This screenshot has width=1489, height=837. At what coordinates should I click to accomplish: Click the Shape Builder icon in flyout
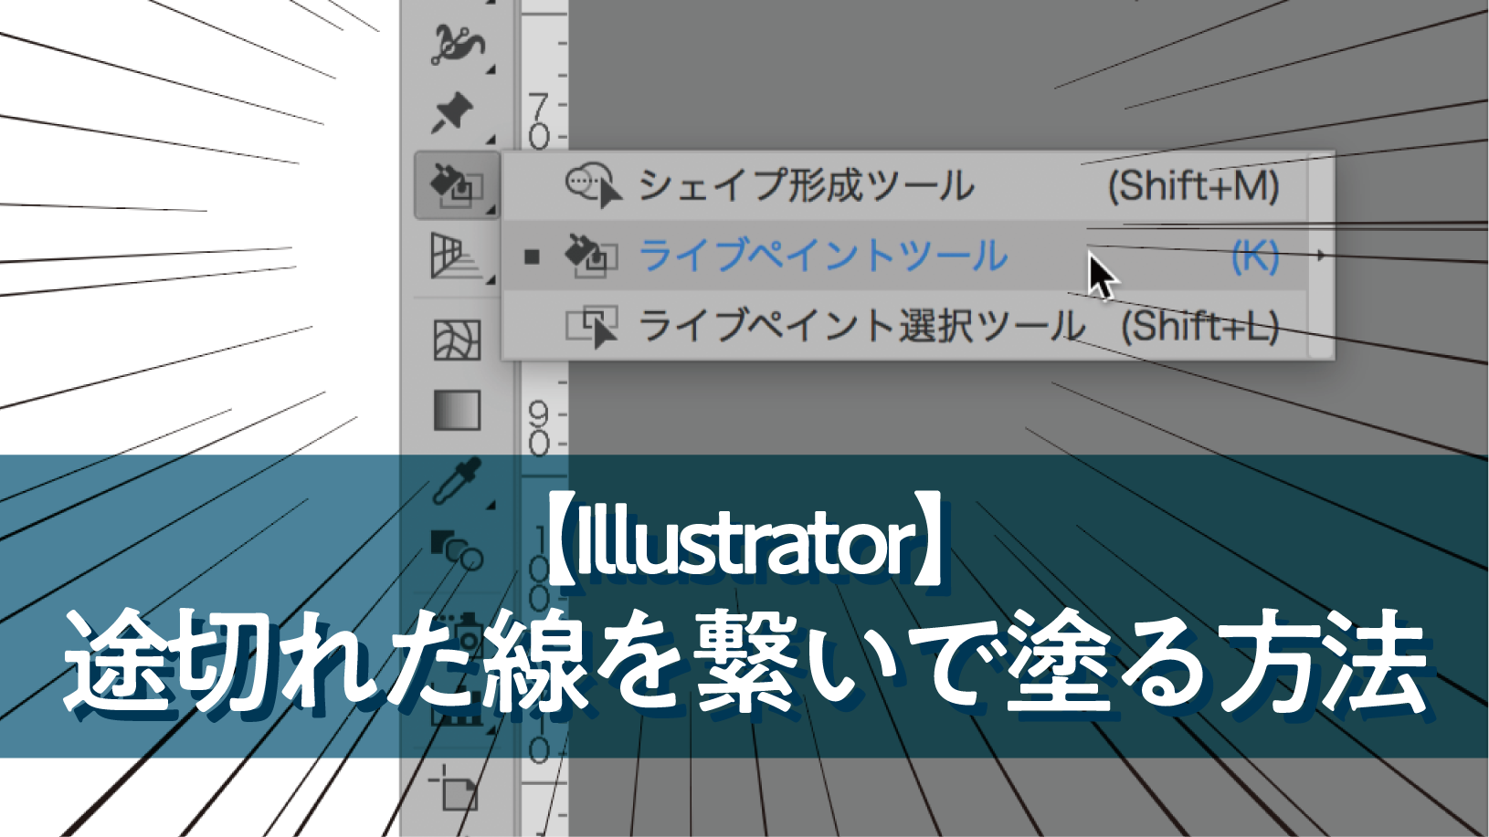pyautogui.click(x=593, y=186)
